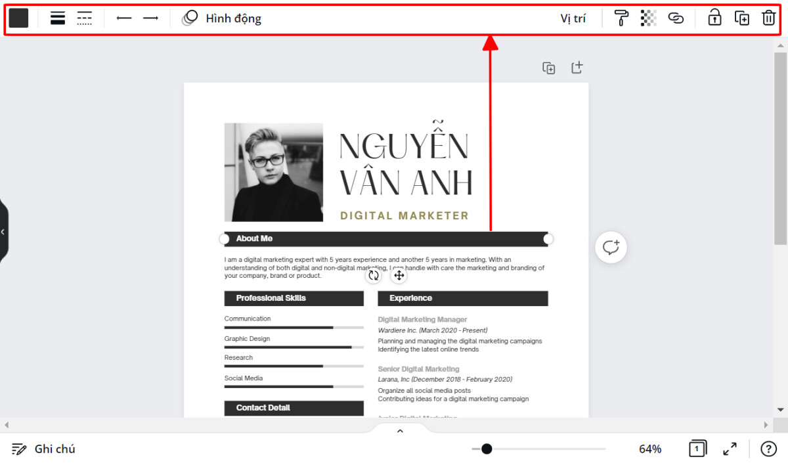The width and height of the screenshot is (788, 463).
Task: Select the "Research" skill label
Action: [x=238, y=357]
